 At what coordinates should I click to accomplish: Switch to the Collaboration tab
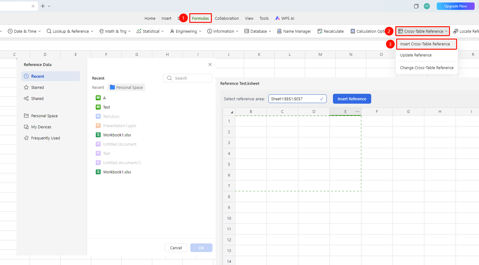227,18
